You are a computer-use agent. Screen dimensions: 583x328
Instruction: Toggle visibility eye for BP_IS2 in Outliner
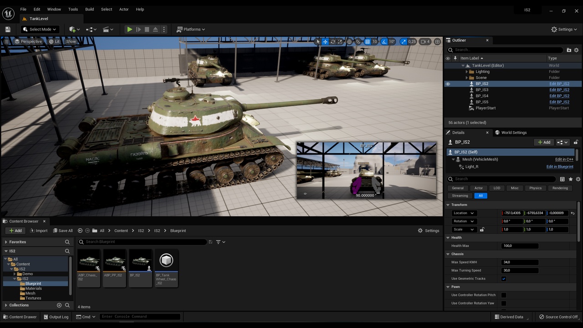(448, 84)
